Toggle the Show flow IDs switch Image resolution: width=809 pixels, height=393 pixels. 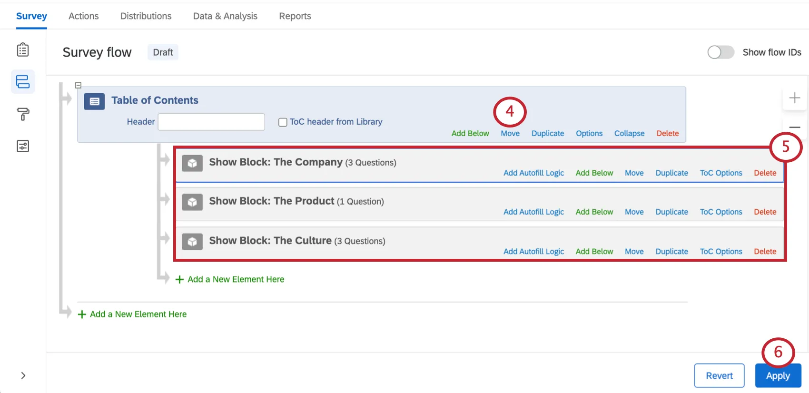[x=720, y=52]
